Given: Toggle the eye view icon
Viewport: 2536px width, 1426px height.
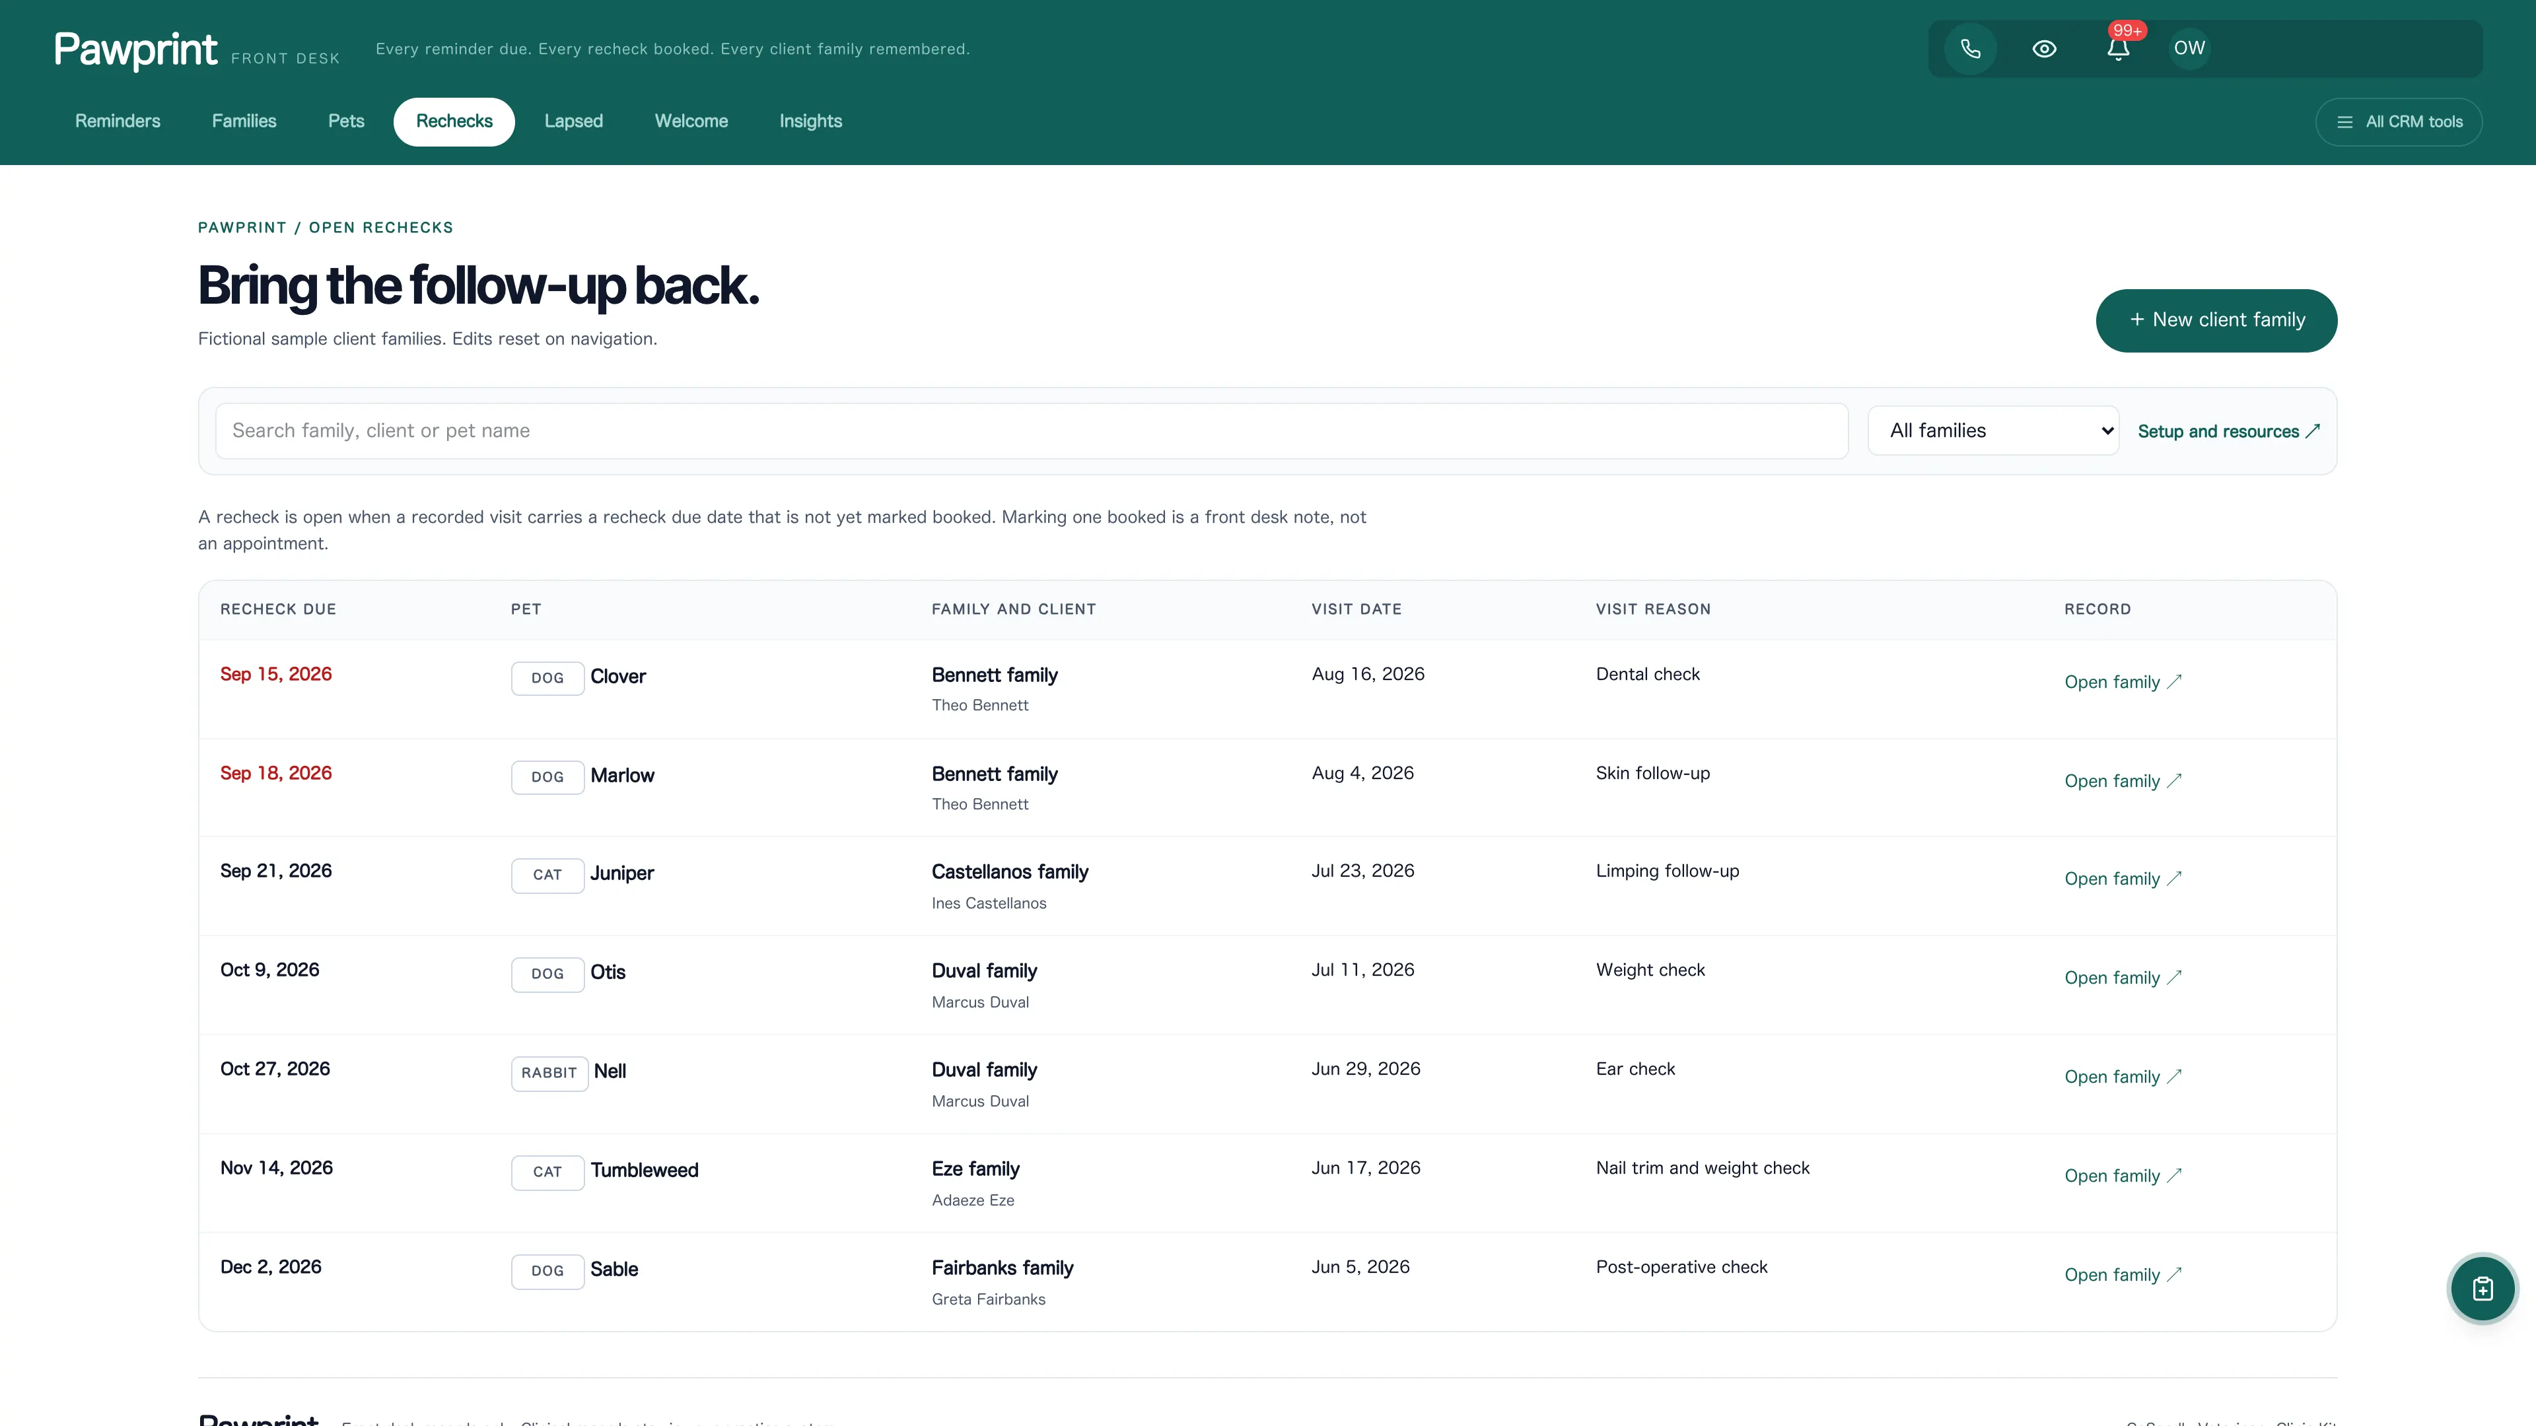Looking at the screenshot, I should pyautogui.click(x=2044, y=48).
